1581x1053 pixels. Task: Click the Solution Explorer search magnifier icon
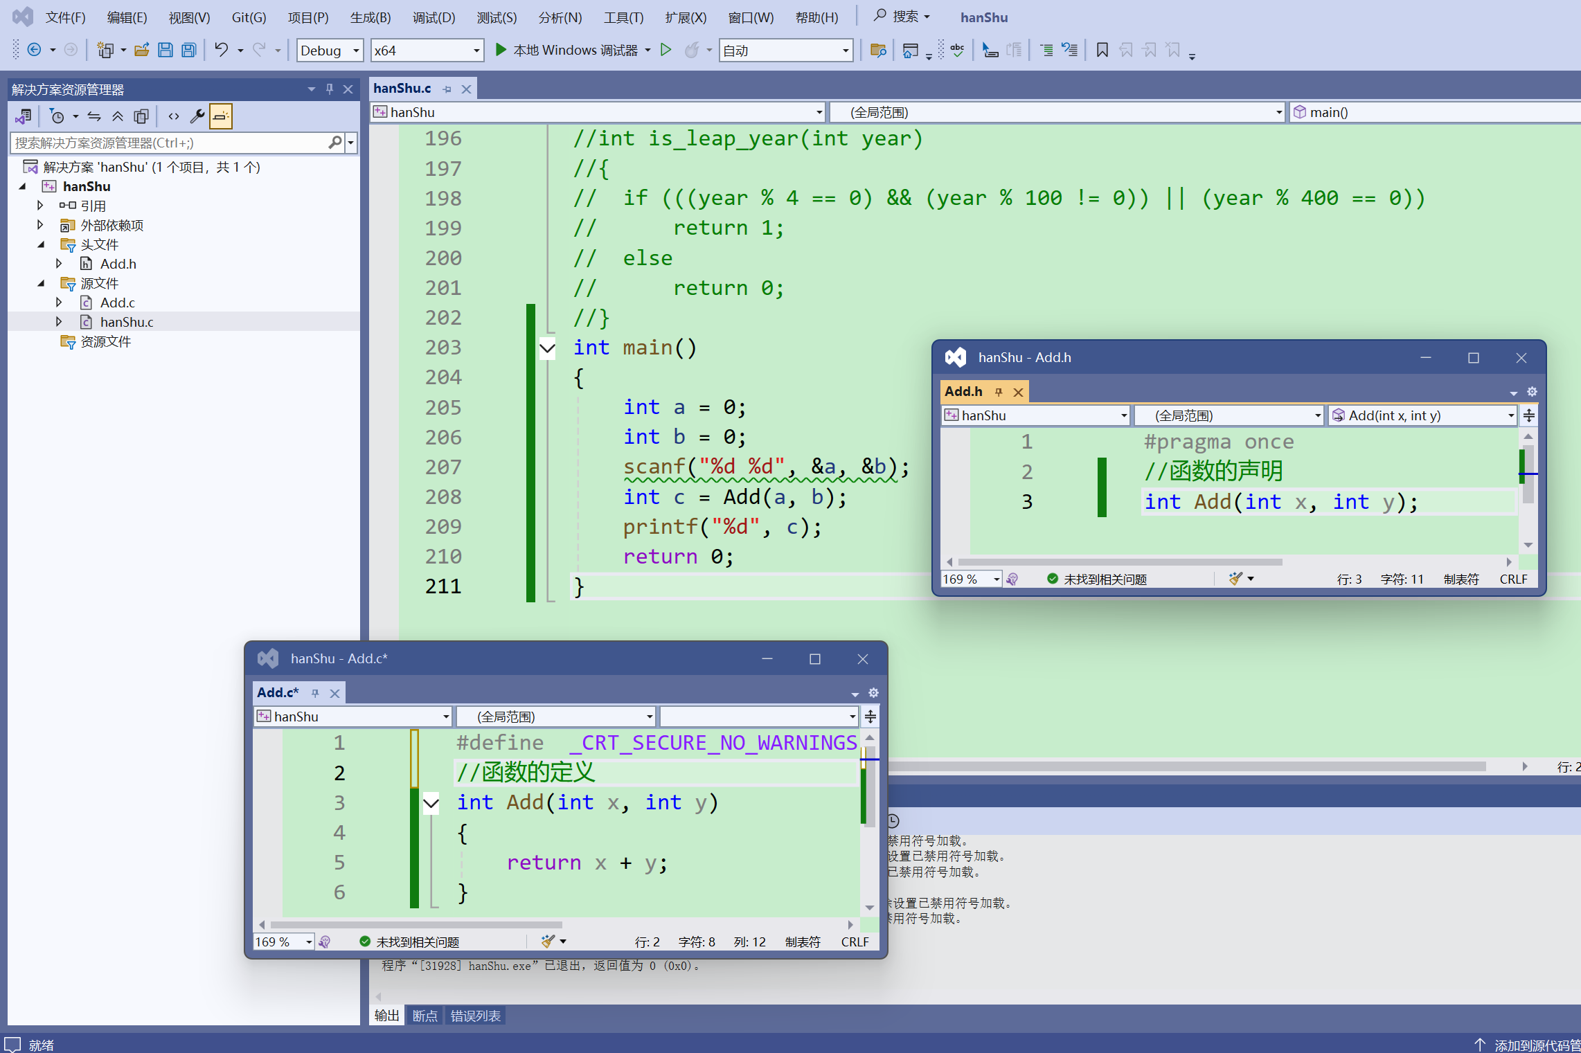[334, 143]
